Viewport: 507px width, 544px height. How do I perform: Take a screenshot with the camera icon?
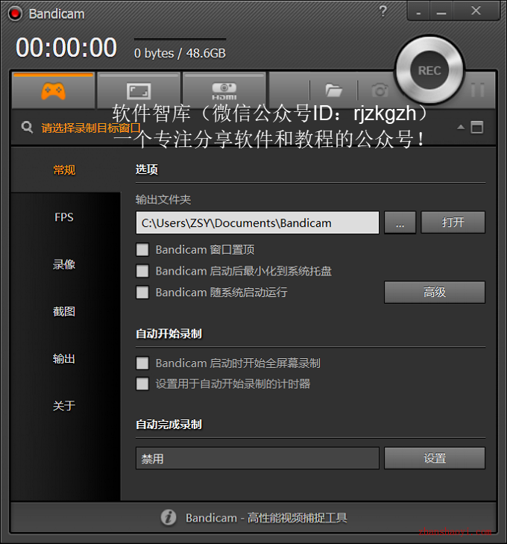tap(380, 91)
